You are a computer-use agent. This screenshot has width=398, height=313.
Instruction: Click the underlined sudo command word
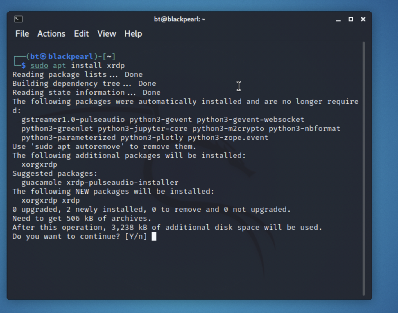click(39, 65)
